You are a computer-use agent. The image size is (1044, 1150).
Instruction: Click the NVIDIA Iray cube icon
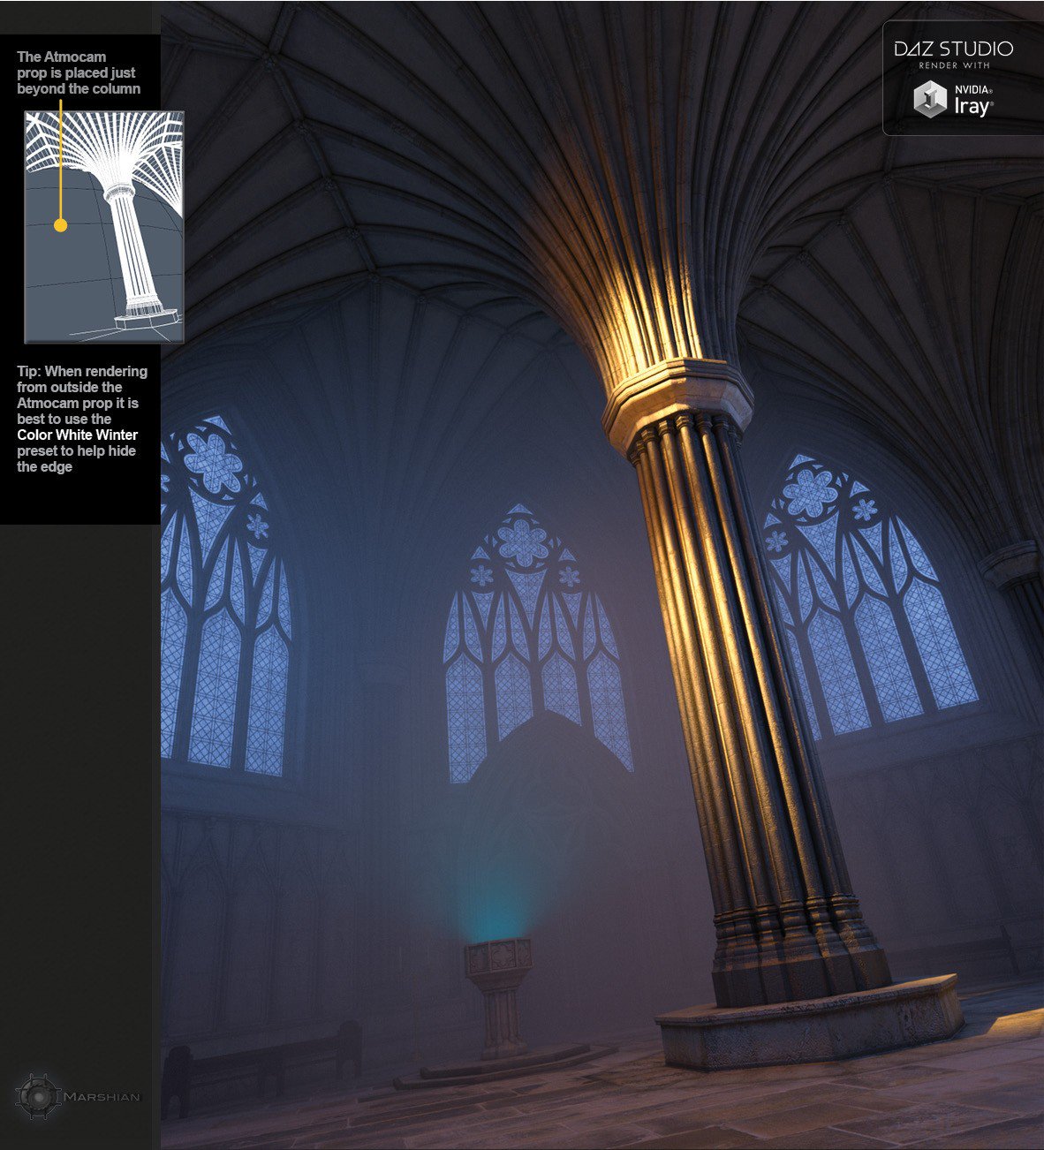click(930, 99)
